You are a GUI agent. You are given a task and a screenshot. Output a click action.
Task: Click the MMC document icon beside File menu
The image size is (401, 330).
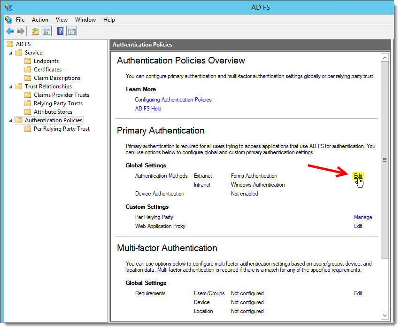pos(8,20)
